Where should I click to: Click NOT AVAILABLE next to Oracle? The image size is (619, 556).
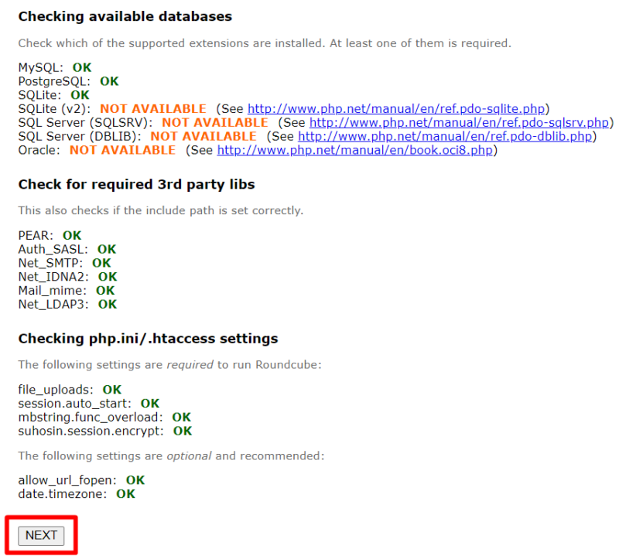point(122,150)
